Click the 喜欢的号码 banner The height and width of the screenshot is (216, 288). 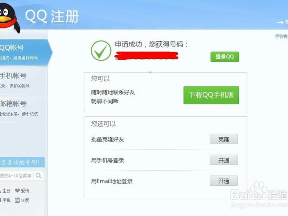point(22,162)
